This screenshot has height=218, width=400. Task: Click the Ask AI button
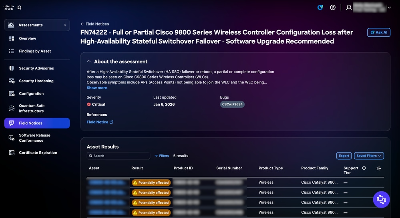tap(378, 32)
